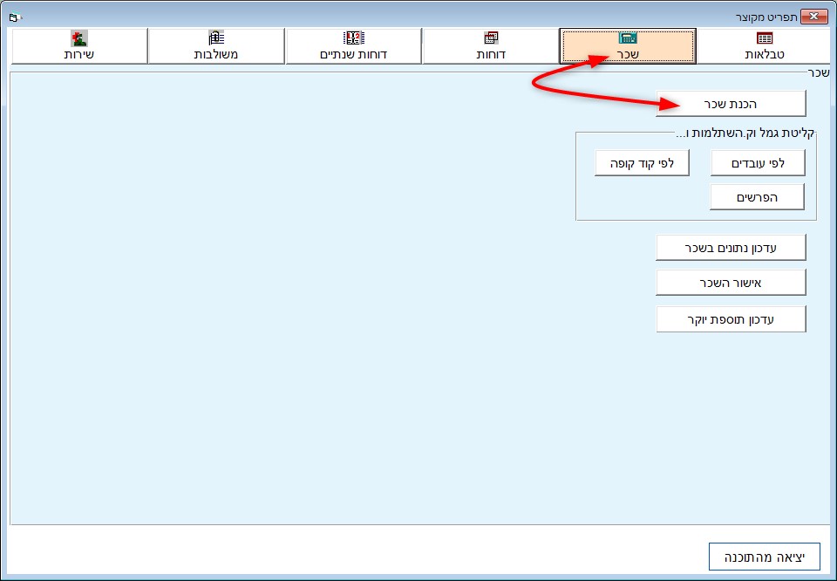Screen dimensions: 837x581
Task: Choose the לפי קוד קופה button
Action: (x=643, y=163)
